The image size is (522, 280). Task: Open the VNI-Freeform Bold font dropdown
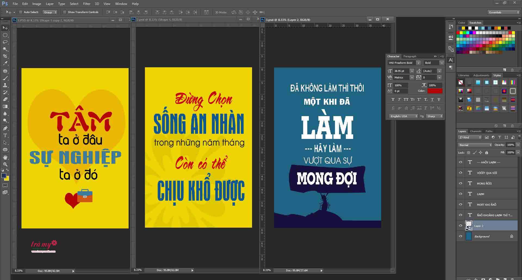click(x=419, y=63)
